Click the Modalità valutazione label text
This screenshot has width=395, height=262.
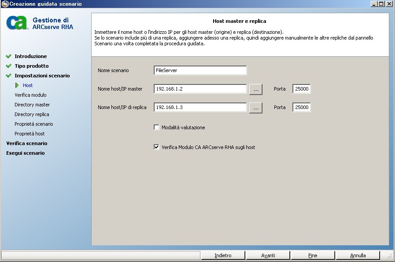(x=183, y=127)
